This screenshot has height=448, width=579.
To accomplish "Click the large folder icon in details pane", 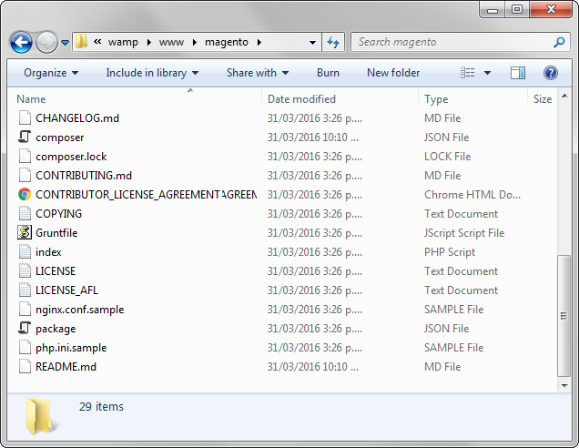I will [x=41, y=416].
